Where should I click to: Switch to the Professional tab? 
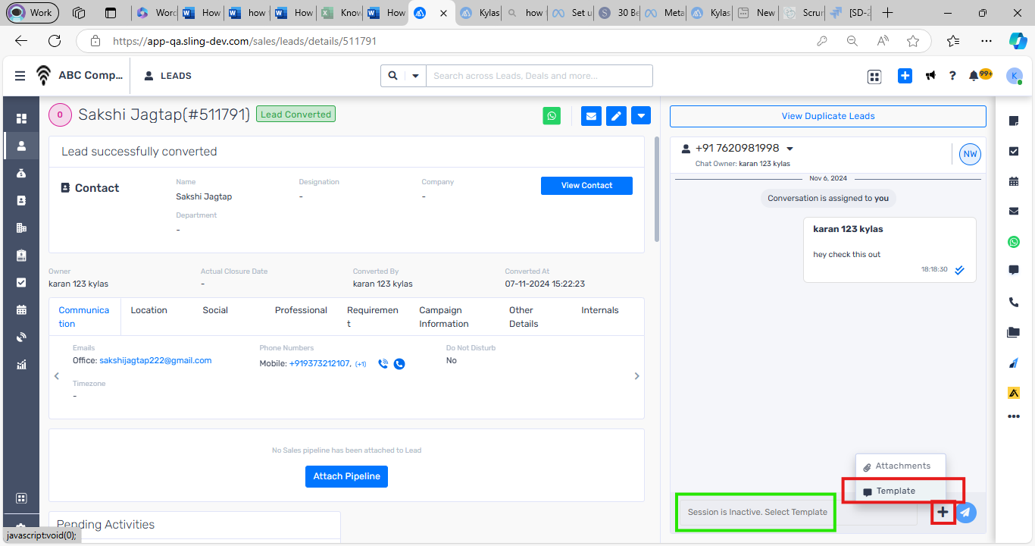(x=301, y=310)
